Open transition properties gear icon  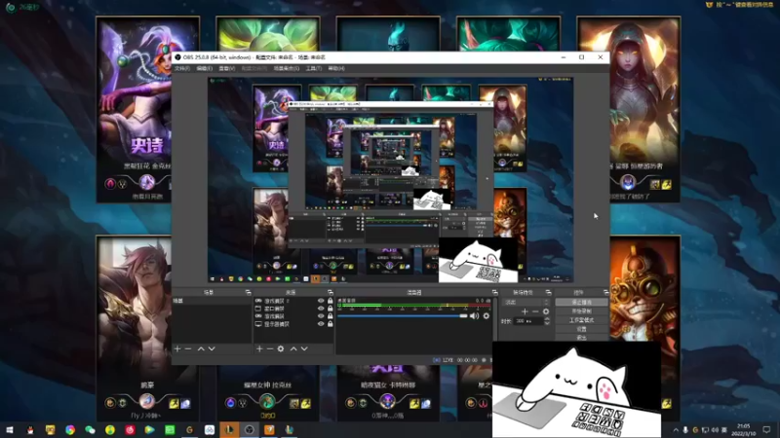click(546, 311)
